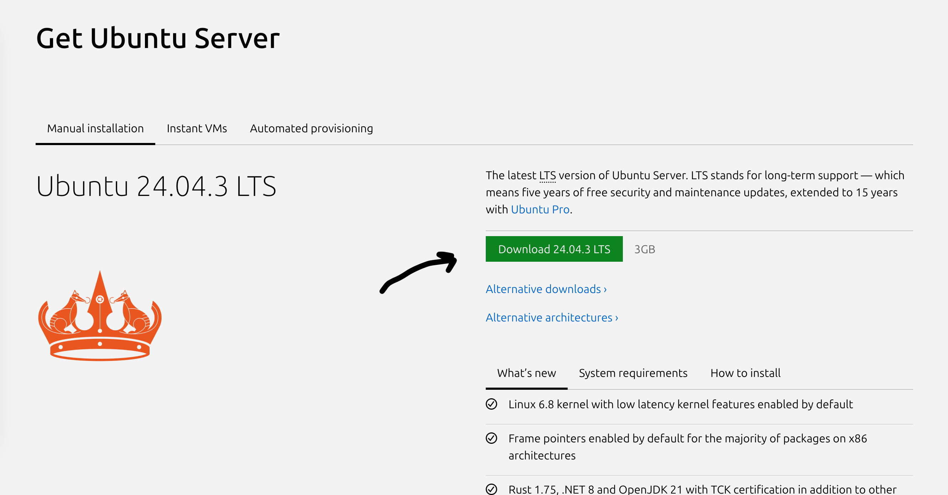Select the What's new tab

click(x=526, y=373)
